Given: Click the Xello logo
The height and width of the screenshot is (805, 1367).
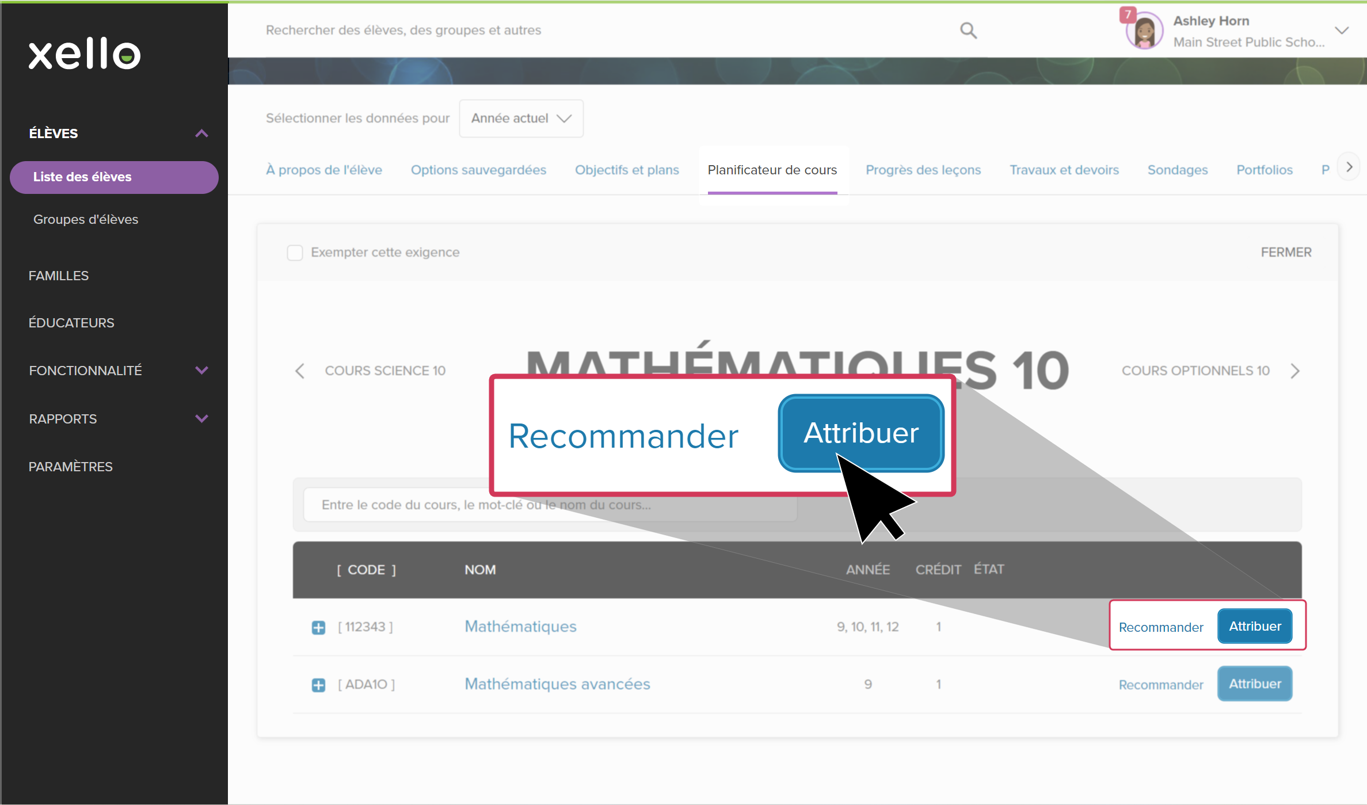Looking at the screenshot, I should pos(85,54).
